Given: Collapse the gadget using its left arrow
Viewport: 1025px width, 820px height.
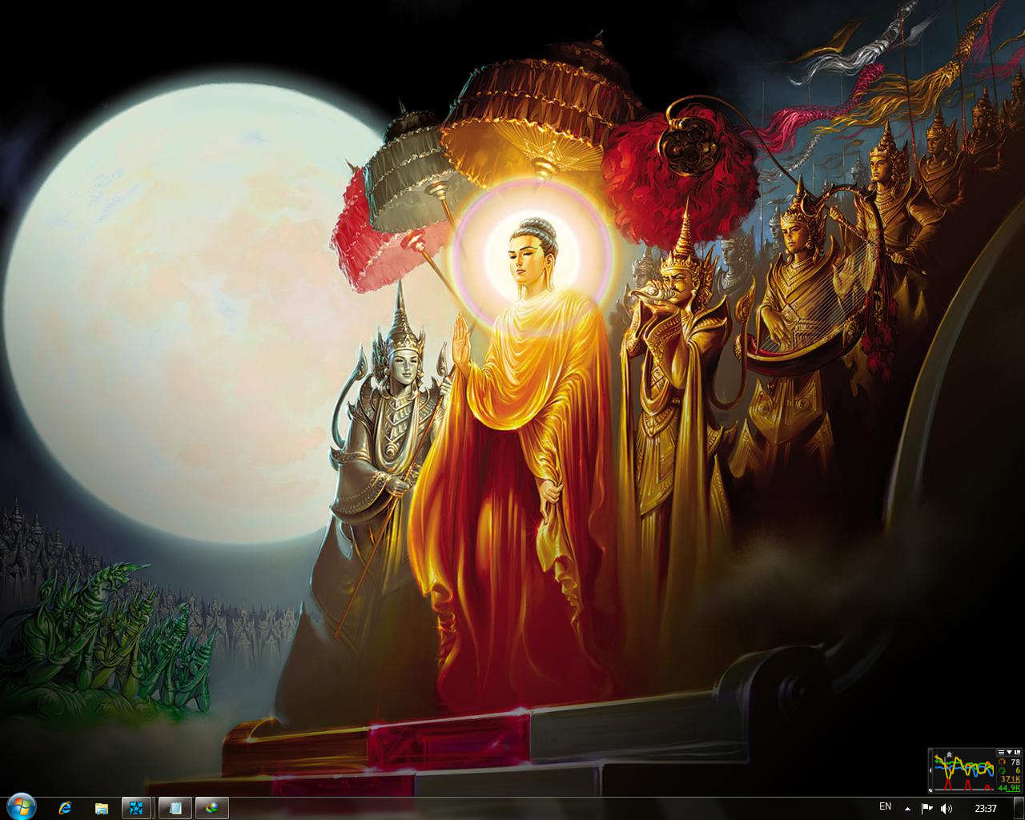Looking at the screenshot, I should [x=931, y=770].
